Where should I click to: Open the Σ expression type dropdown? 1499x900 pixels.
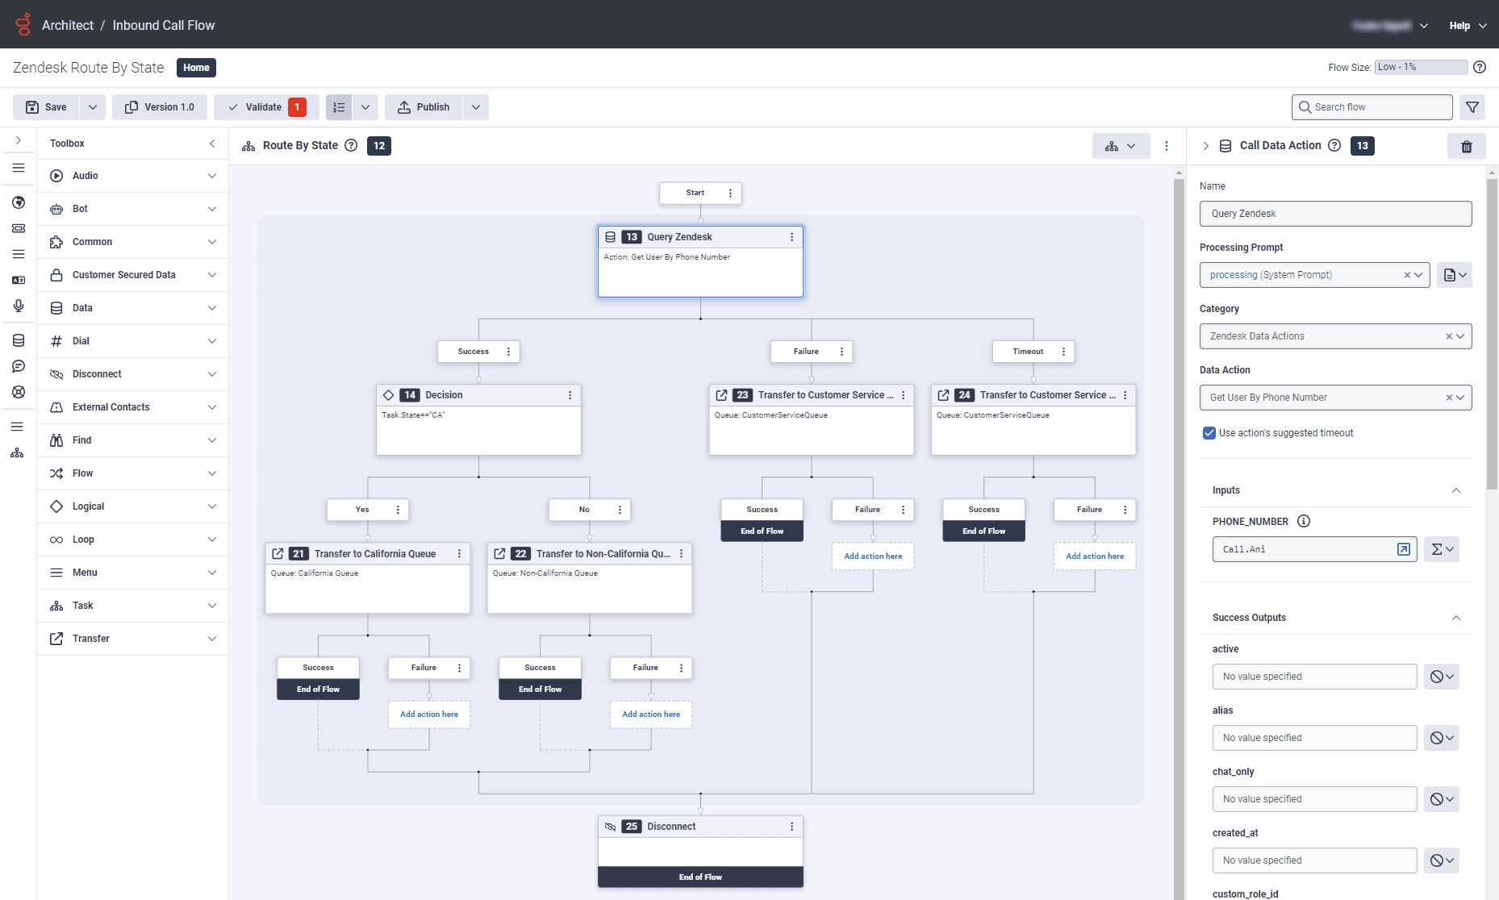tap(1442, 549)
